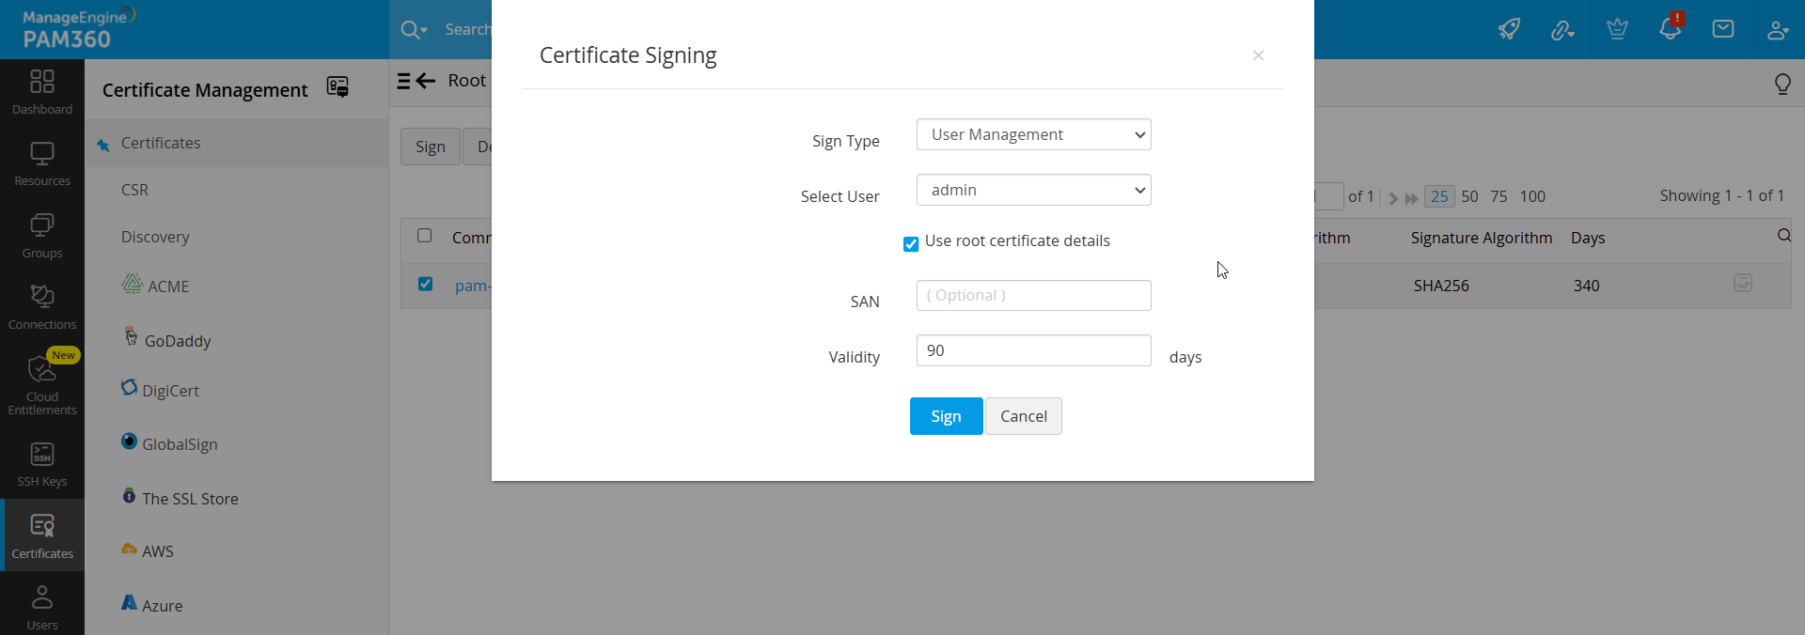Viewport: 1805px width, 635px height.
Task: Open the Sign Type dropdown
Action: (x=1033, y=134)
